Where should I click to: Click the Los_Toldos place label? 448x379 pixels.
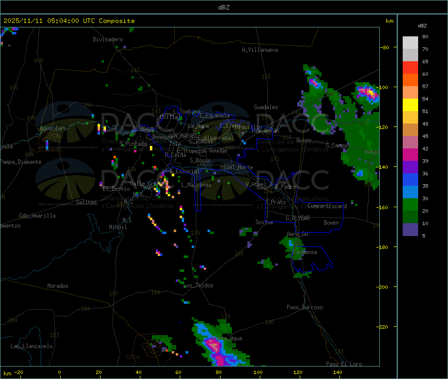198,285
